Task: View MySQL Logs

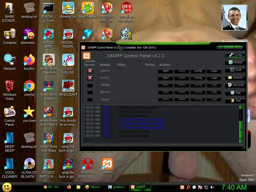Action: pos(214,78)
